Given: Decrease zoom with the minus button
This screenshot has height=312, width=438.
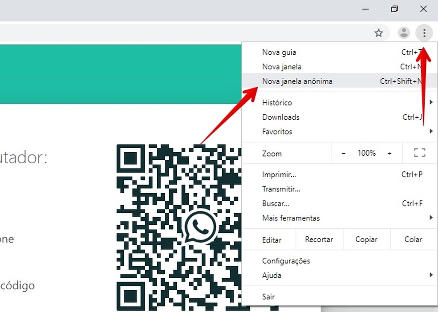Looking at the screenshot, I should tap(344, 153).
